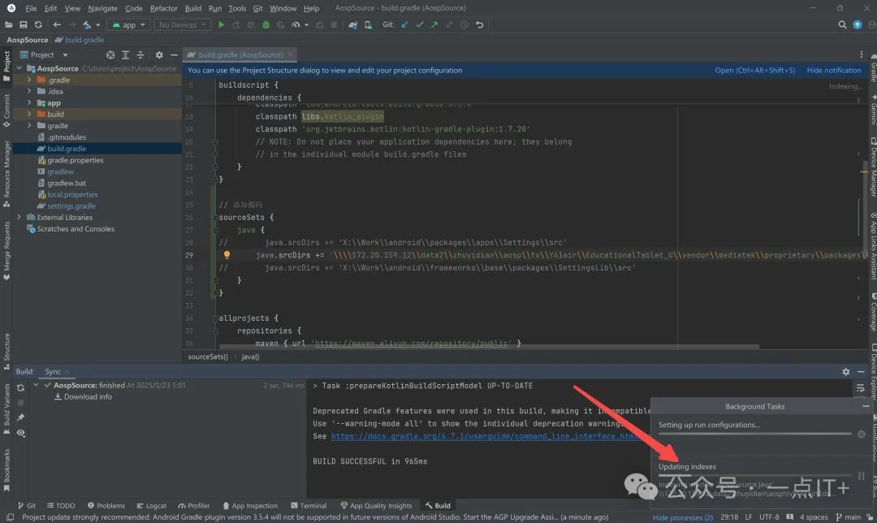Select settings.gradle in project tree

71,205
